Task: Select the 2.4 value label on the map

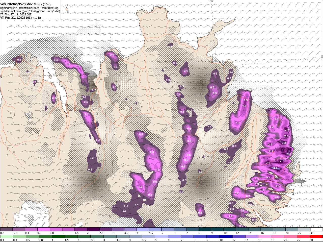Action: [262, 189]
